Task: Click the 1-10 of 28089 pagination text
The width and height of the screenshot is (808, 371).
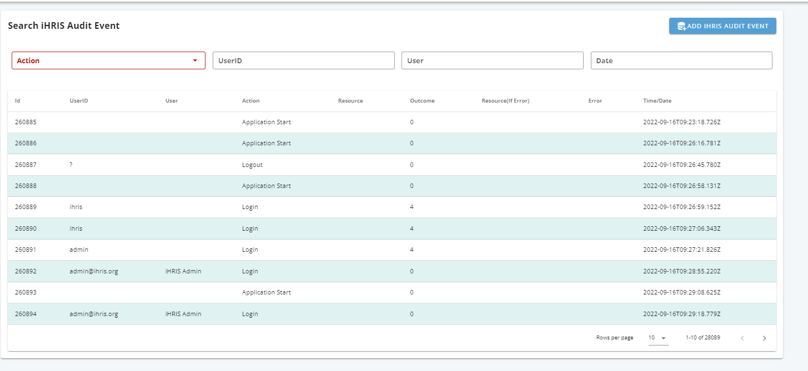Action: click(x=703, y=338)
